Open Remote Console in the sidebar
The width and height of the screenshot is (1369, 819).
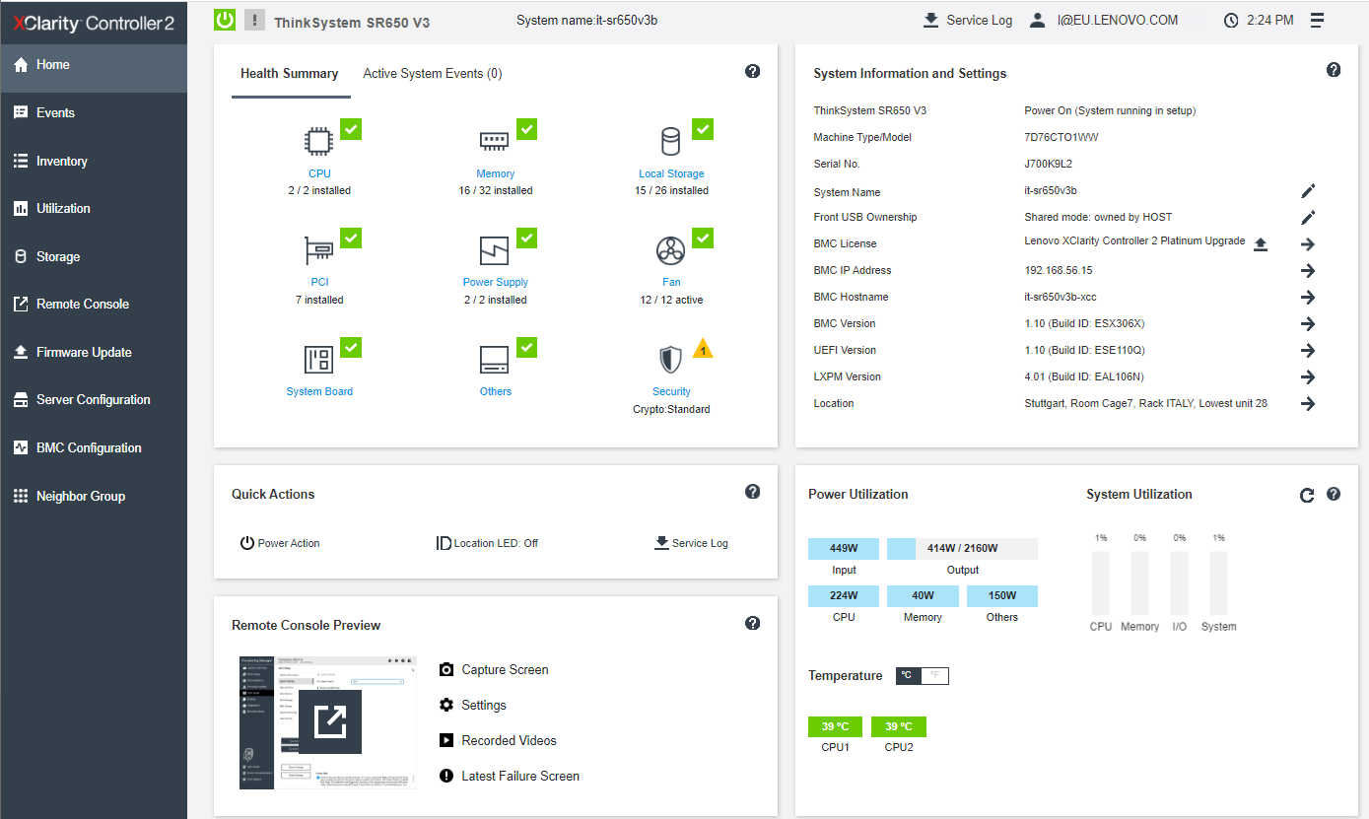point(94,304)
